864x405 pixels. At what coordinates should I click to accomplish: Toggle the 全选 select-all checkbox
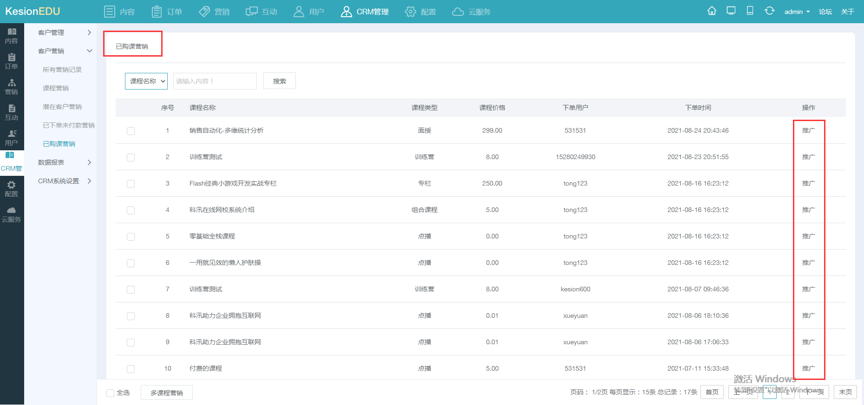pos(111,393)
